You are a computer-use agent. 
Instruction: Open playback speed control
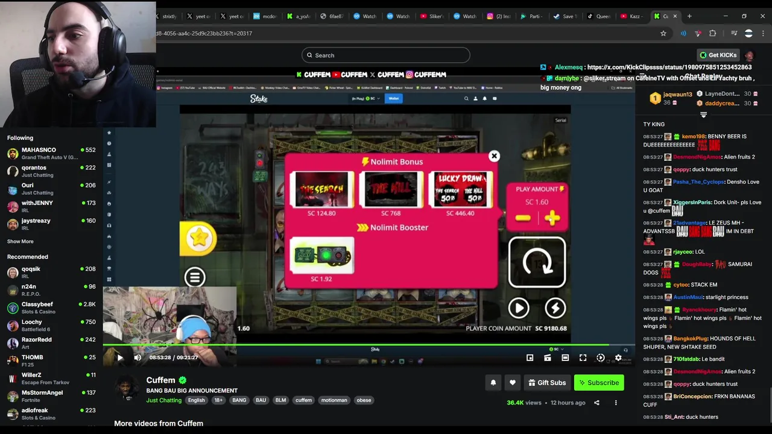(x=601, y=358)
